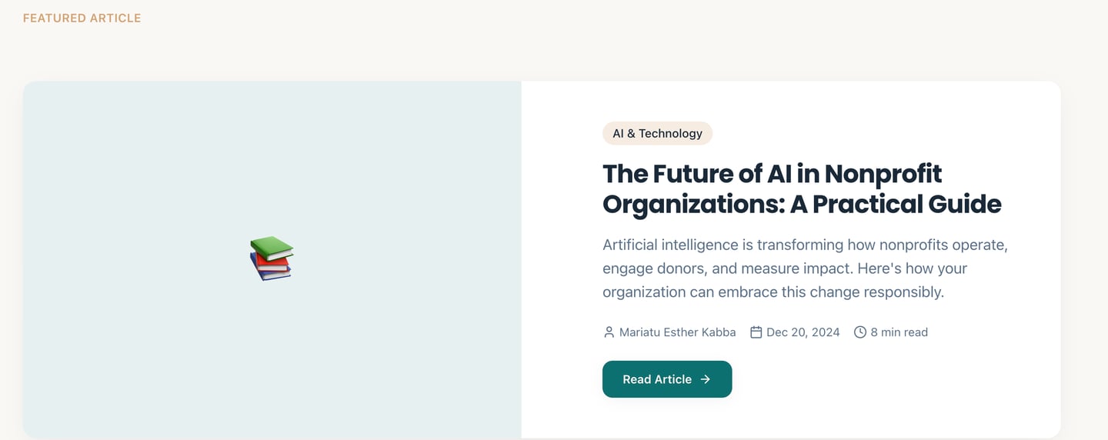Click the word "Technology" in the tag
This screenshot has height=440, width=1108.
coord(670,133)
